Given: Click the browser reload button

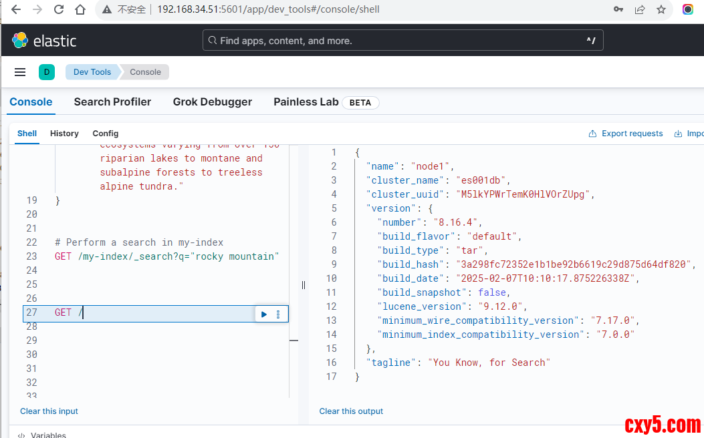Looking at the screenshot, I should coord(59,10).
